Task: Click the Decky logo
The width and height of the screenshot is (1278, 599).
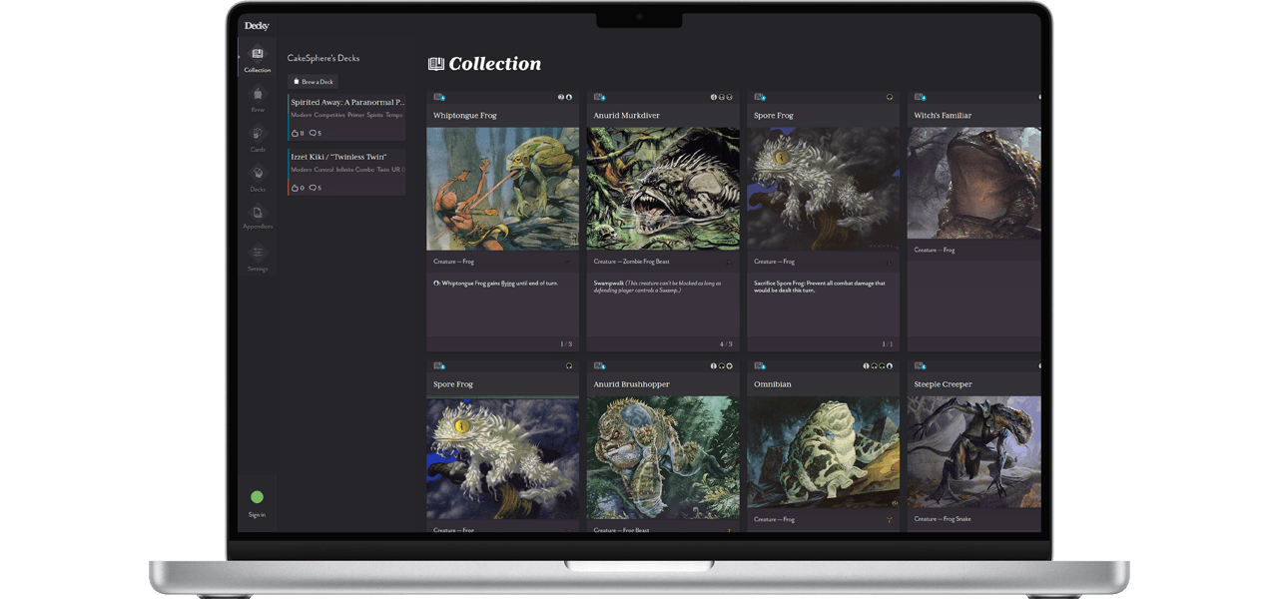Action: pos(257,26)
